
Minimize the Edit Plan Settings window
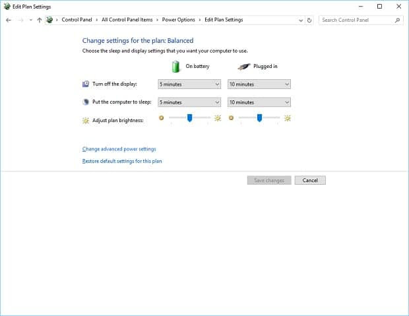pos(361,7)
